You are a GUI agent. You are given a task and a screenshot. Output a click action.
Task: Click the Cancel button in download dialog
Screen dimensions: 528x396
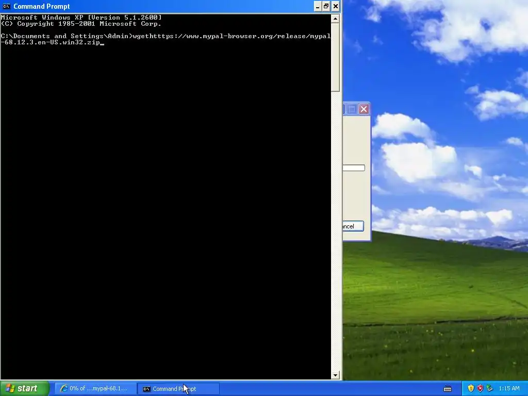pyautogui.click(x=353, y=226)
